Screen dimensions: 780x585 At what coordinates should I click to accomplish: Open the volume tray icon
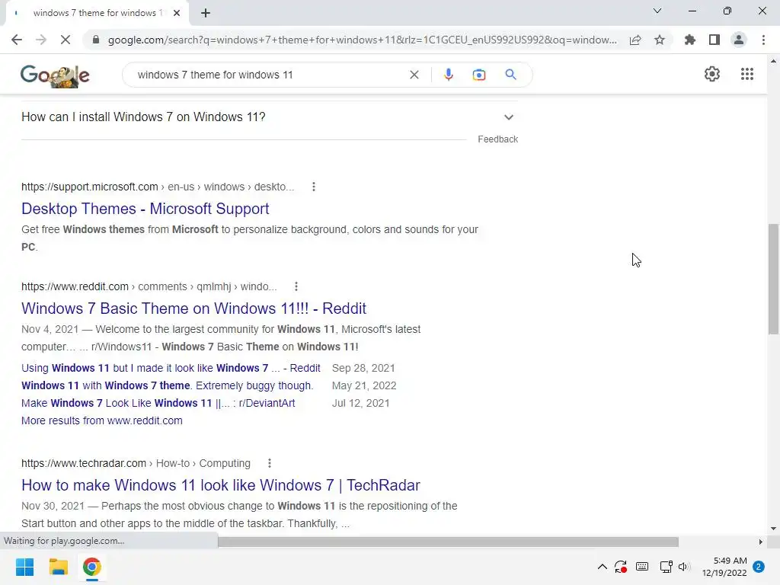tap(685, 567)
